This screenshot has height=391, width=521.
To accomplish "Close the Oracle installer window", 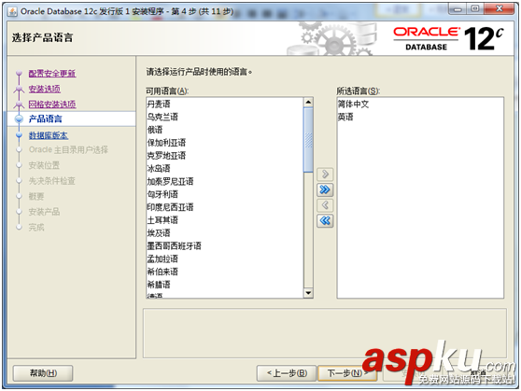I will click(x=500, y=9).
